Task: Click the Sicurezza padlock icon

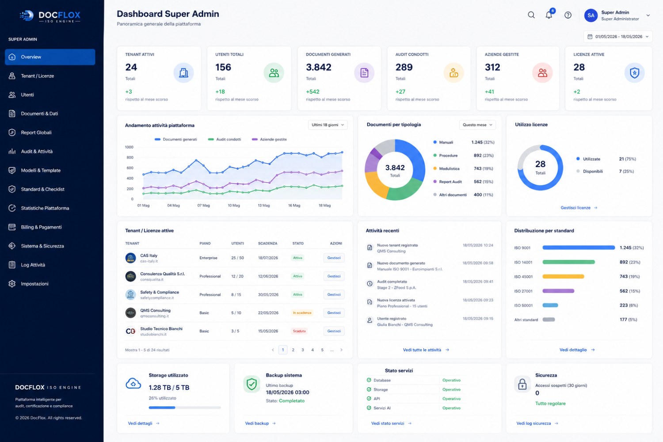Action: coord(522,384)
